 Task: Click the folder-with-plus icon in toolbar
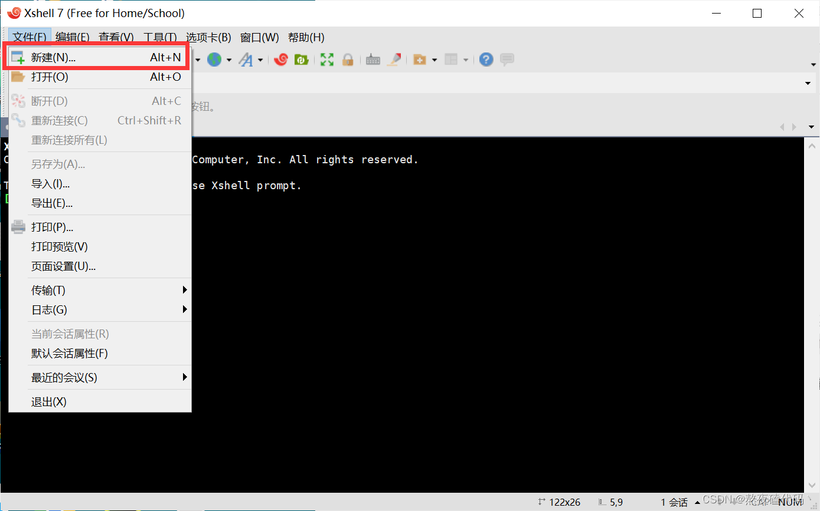pos(420,60)
